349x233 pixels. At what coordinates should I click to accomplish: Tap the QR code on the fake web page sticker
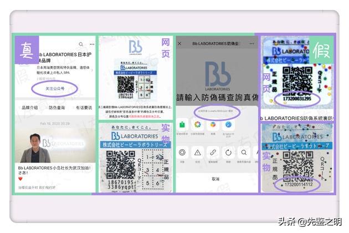(x=297, y=80)
